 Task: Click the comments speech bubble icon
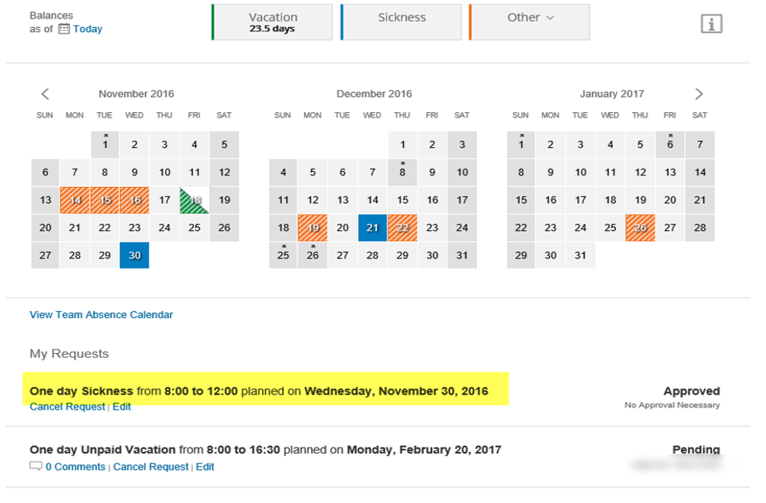(x=36, y=467)
